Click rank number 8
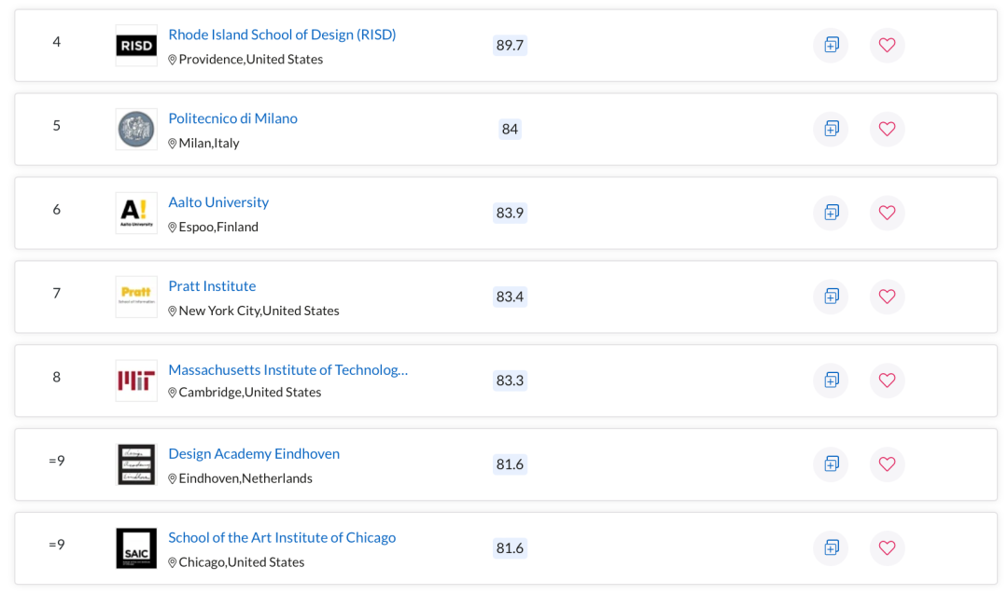The height and width of the screenshot is (595, 1008). pyautogui.click(x=57, y=377)
